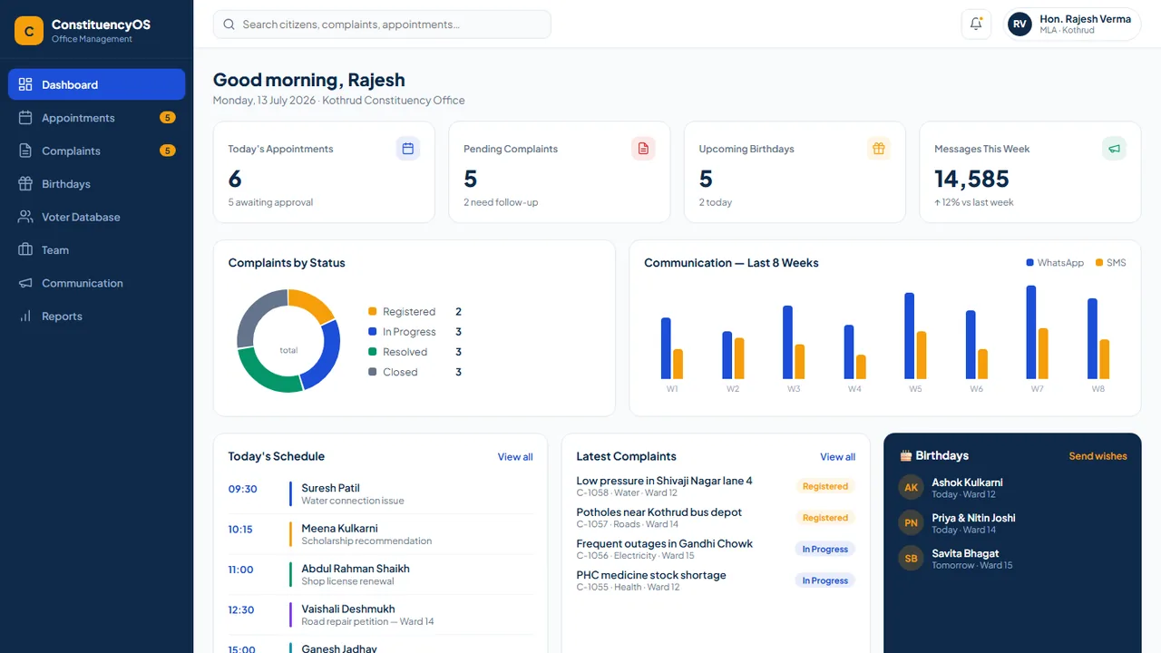Click megaphone icon on Messages This Week card
Image resolution: width=1161 pixels, height=653 pixels.
(x=1114, y=149)
